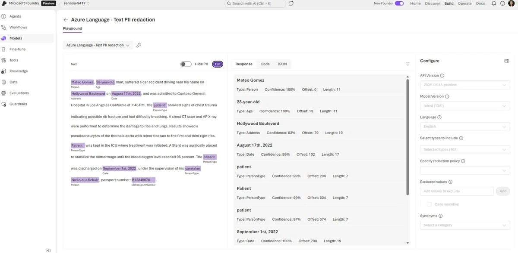Open Guardrails icon in sidebar
This screenshot has height=253, width=518.
(x=4, y=104)
